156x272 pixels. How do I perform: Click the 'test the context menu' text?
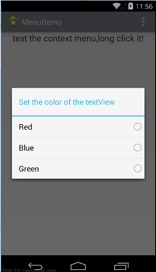78,39
